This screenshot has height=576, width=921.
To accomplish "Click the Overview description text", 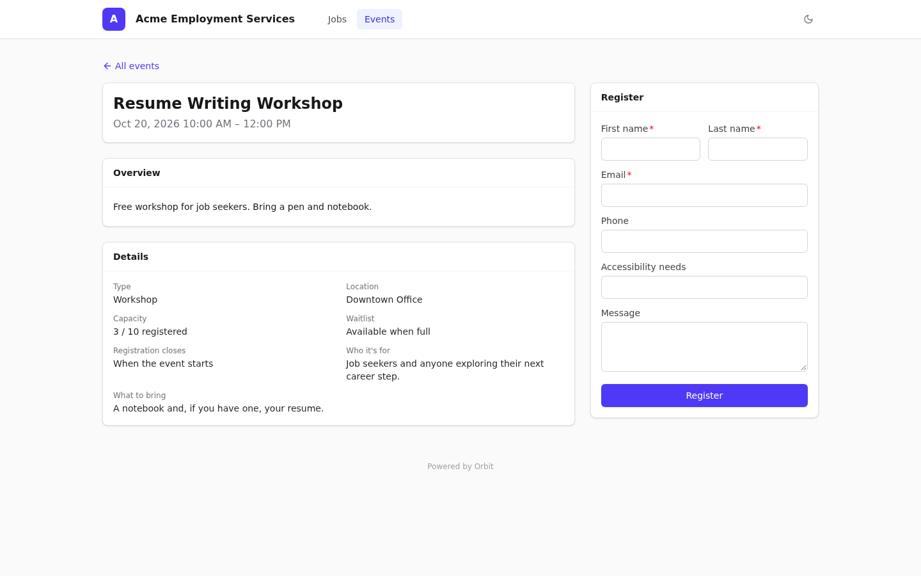I will point(242,207).
